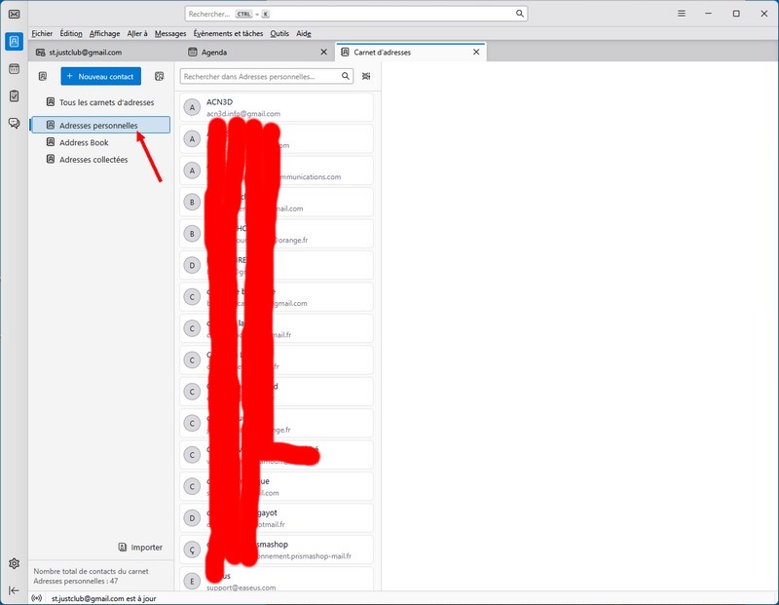Select contact ending in prismashop
The width and height of the screenshot is (779, 605).
click(277, 549)
